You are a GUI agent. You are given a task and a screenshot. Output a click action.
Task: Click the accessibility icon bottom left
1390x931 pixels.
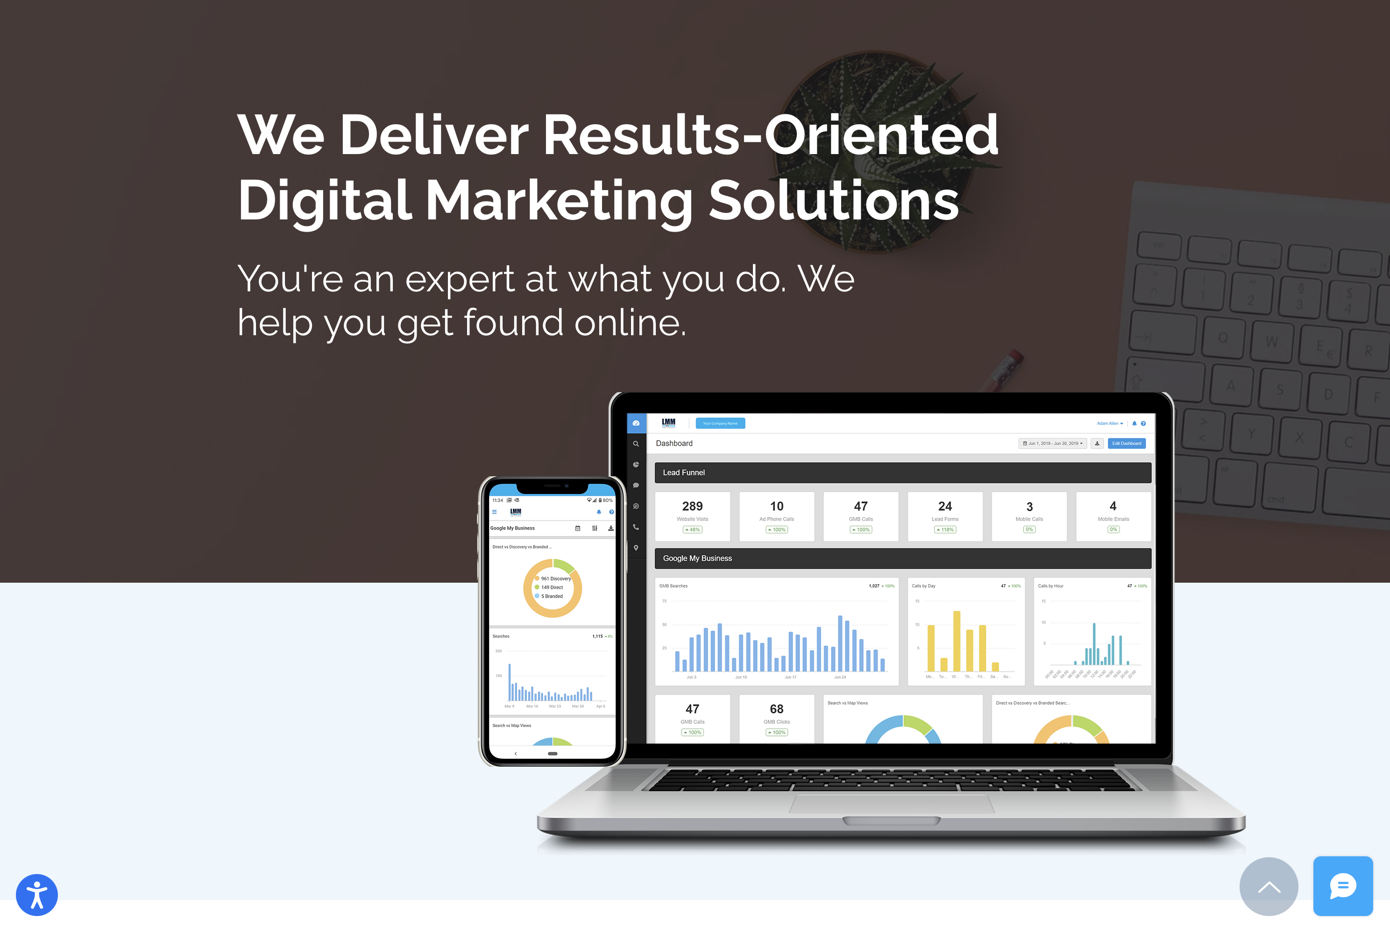(x=36, y=894)
